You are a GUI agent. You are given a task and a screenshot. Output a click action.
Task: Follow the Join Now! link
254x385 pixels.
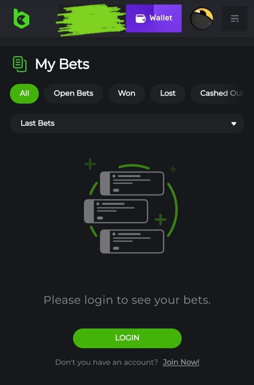click(x=181, y=362)
